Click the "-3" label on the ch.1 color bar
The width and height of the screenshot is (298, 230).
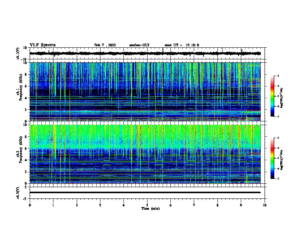pos(277,76)
